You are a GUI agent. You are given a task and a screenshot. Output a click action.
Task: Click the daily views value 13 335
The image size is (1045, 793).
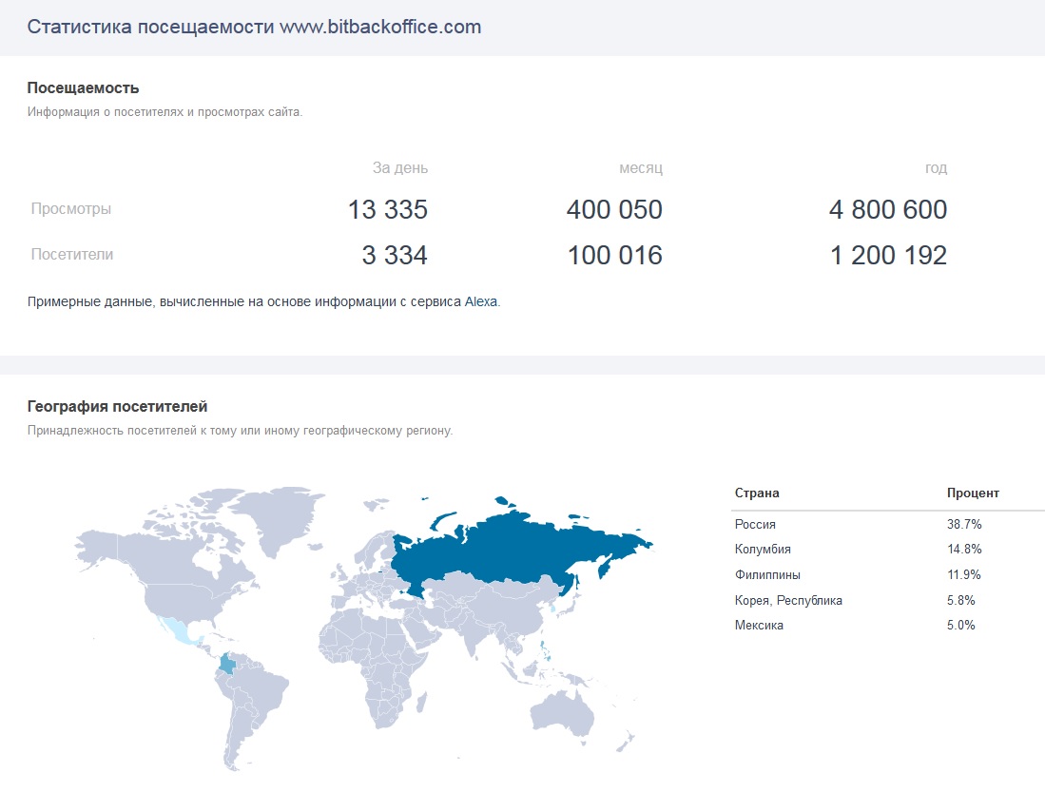[388, 210]
